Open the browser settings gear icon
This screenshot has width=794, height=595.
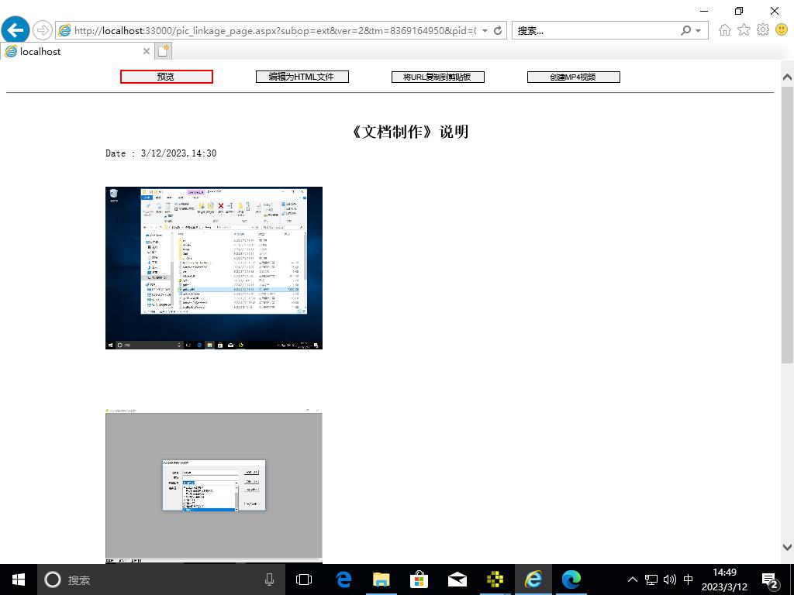(762, 30)
